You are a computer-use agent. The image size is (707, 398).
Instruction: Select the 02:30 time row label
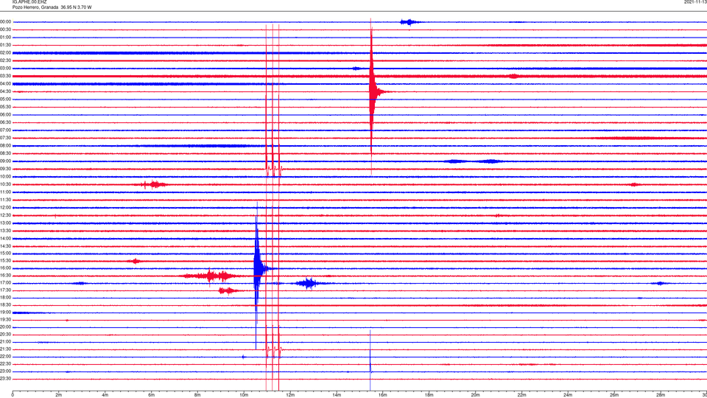pos(6,60)
